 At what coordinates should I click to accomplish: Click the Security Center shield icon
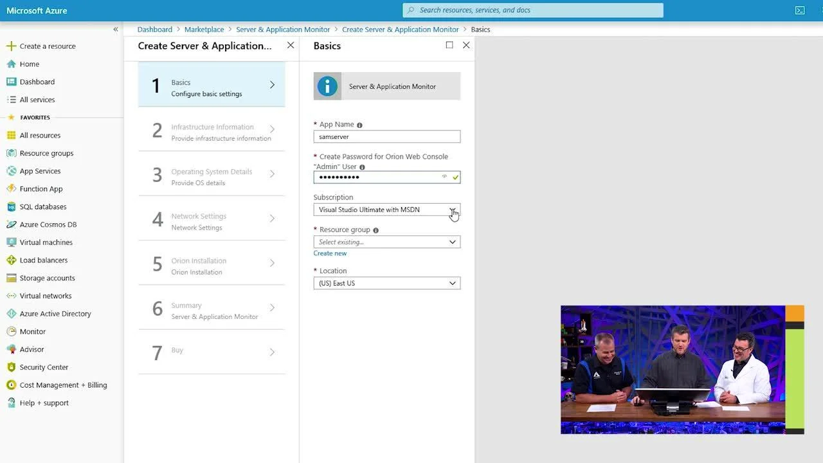pyautogui.click(x=11, y=367)
